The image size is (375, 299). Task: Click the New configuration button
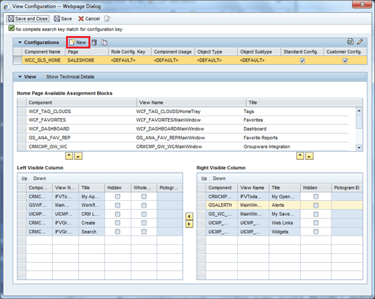[77, 42]
